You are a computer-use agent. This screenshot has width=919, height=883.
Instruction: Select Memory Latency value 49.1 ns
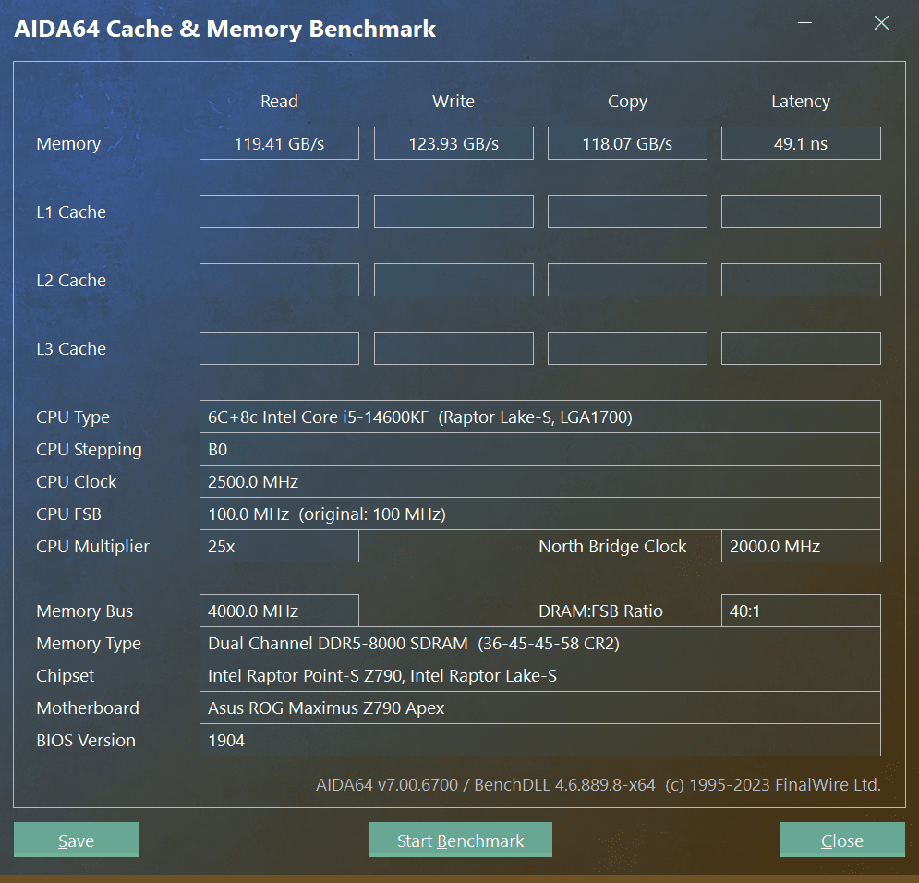coord(801,143)
